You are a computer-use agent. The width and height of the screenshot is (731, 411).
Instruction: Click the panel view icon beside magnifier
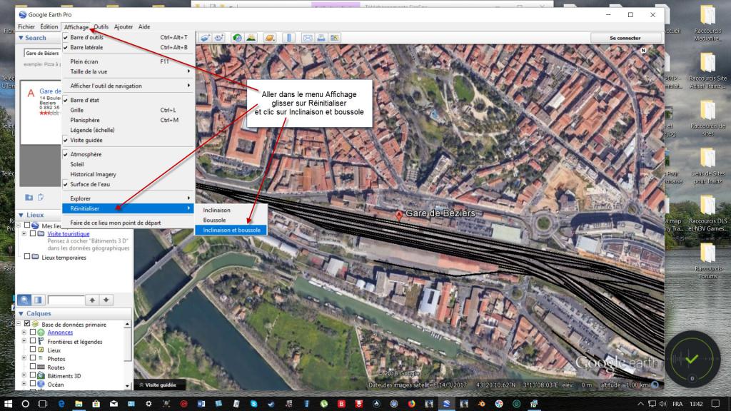tap(38, 300)
